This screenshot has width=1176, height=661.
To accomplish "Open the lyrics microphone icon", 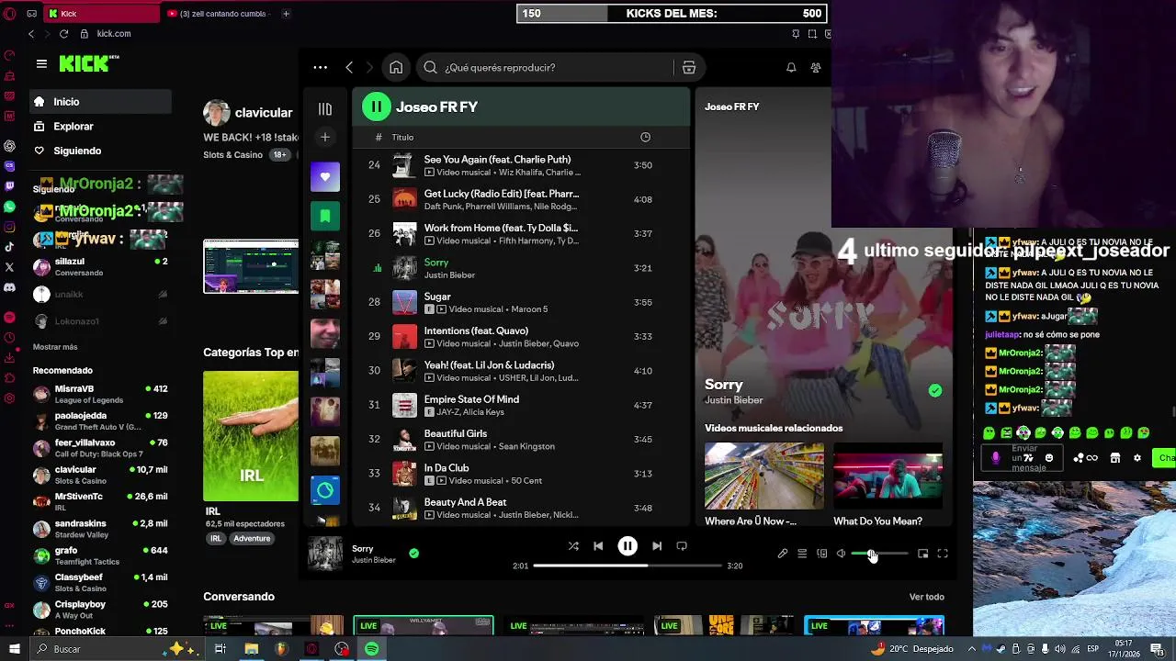I will pos(783,554).
